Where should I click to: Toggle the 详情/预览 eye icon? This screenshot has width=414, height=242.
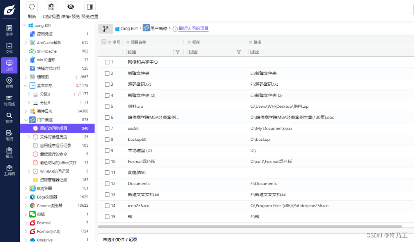70,7
